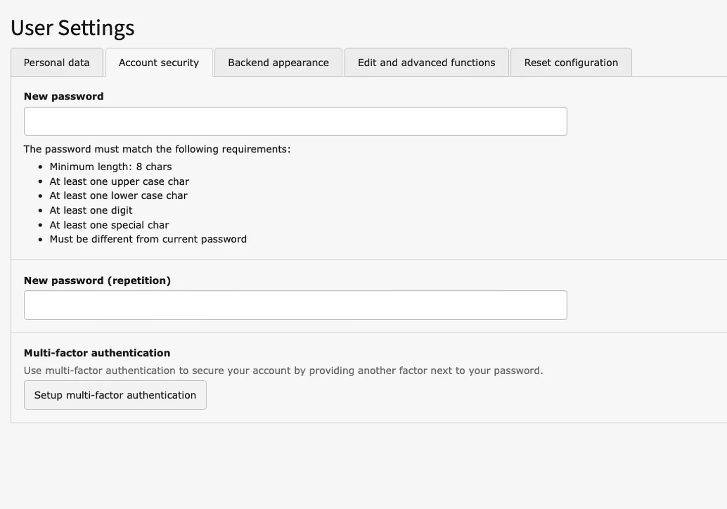Screen dimensions: 727x509
Task: Click the "New password" field label
Action: click(x=64, y=96)
